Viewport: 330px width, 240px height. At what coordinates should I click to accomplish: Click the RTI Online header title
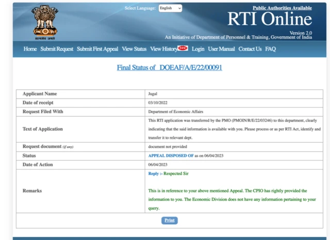[270, 20]
